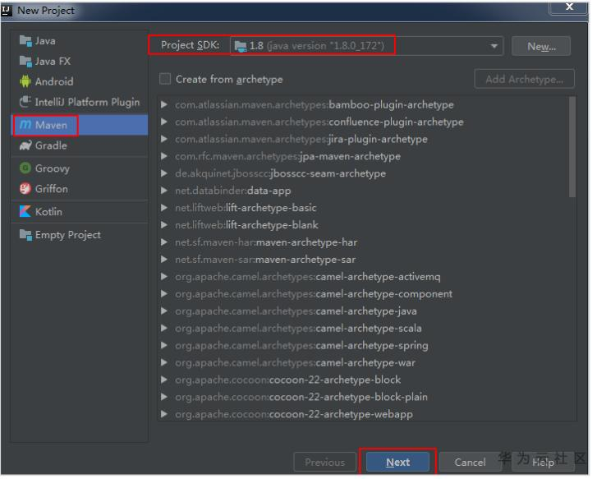Expand camel-archetype-activemq entry
Viewport: 597px width, 479px height.
click(164, 276)
